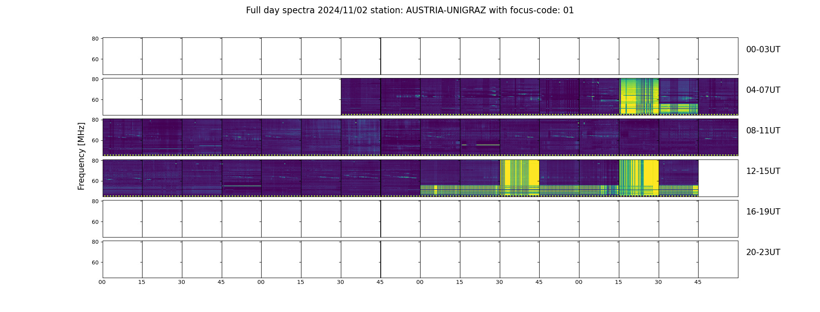The width and height of the screenshot is (820, 312).
Task: Click the 'Frequency [MHz]' axis label
Action: (81, 156)
